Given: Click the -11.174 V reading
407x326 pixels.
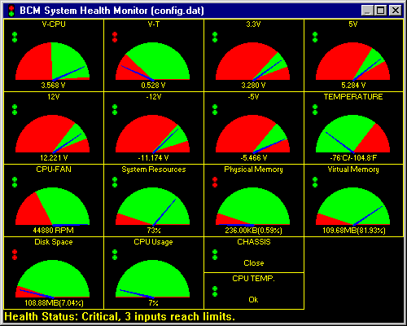Looking at the screenshot, I should (153, 158).
